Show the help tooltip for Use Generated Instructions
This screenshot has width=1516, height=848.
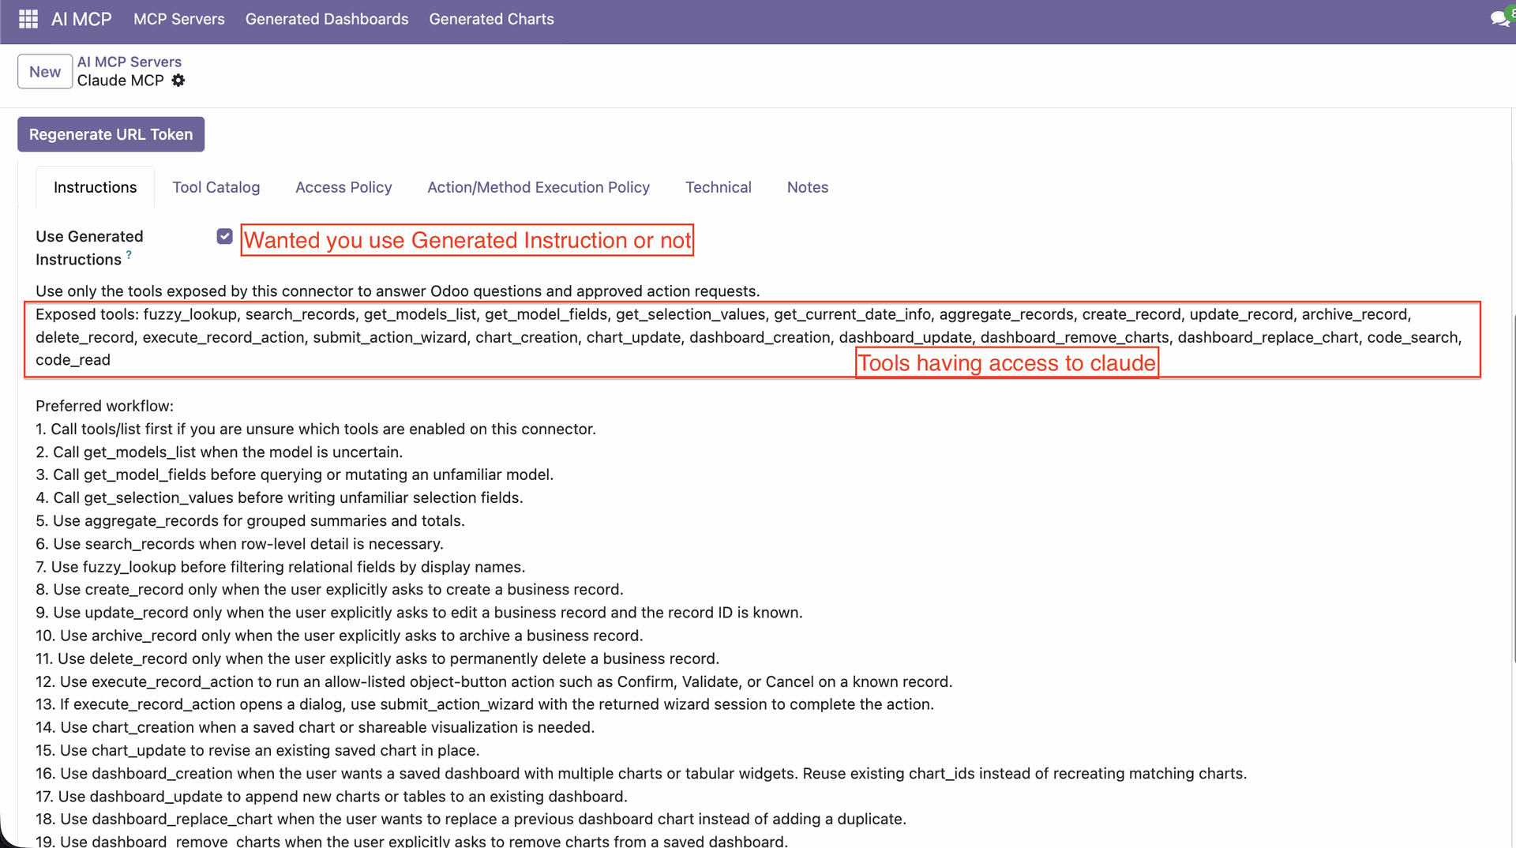(129, 254)
